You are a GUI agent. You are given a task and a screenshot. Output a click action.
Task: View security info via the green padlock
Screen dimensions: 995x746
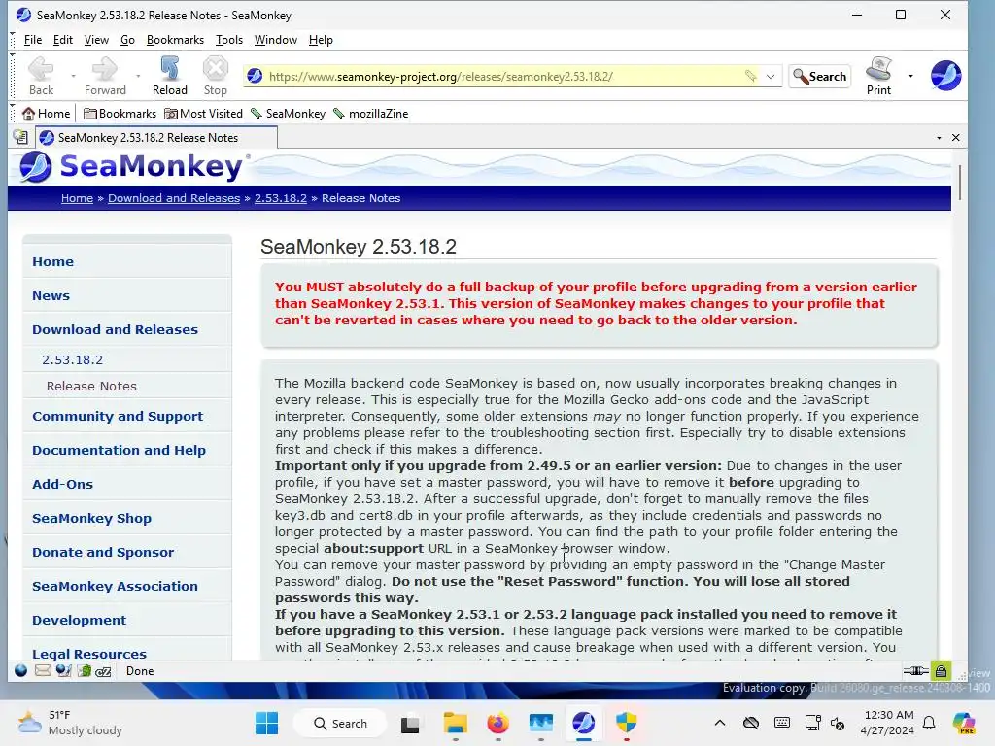(x=941, y=670)
